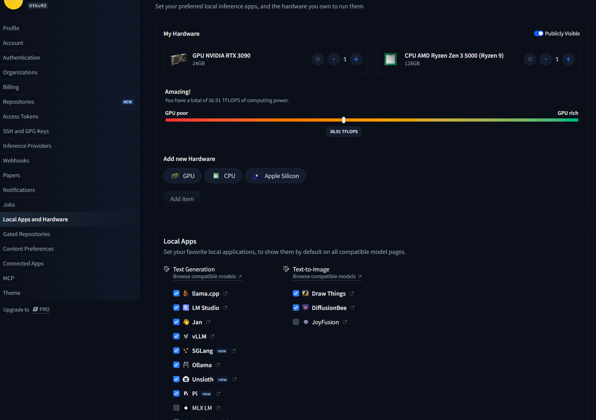Toggle the Publicly Visible switch
The image size is (596, 420).
[x=538, y=33]
